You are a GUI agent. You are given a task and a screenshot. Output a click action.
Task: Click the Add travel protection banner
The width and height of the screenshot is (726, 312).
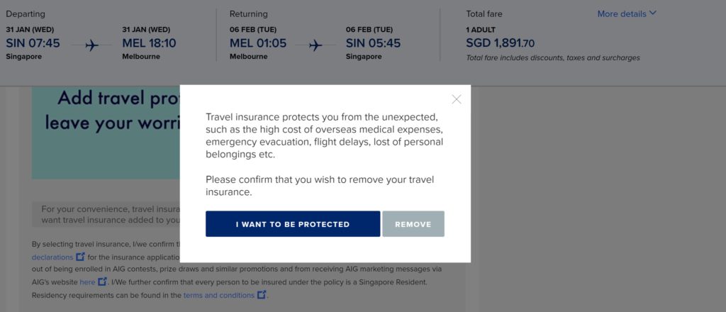coord(106,135)
